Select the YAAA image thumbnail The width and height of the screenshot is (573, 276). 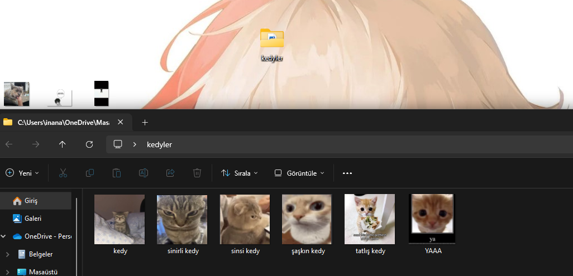(x=432, y=219)
